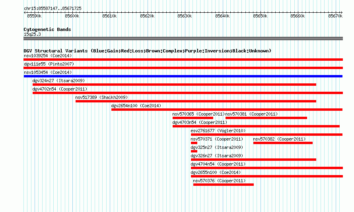Click the dgv324n27 (Itsara2009) label

pyautogui.click(x=58, y=81)
